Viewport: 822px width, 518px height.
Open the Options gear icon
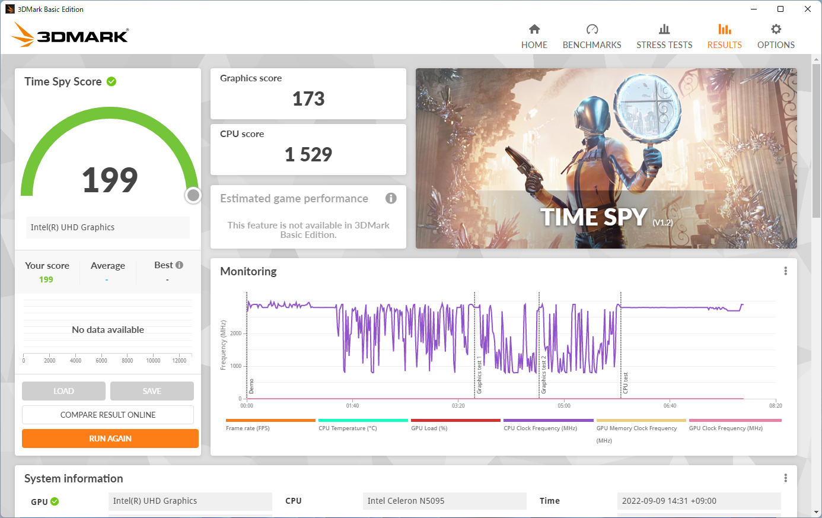point(776,29)
